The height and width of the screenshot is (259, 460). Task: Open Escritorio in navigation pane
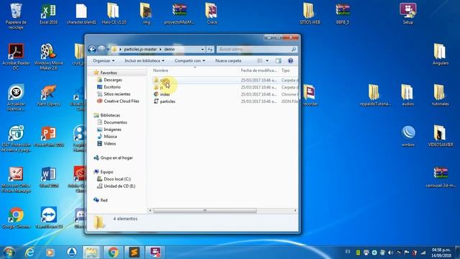click(x=112, y=87)
